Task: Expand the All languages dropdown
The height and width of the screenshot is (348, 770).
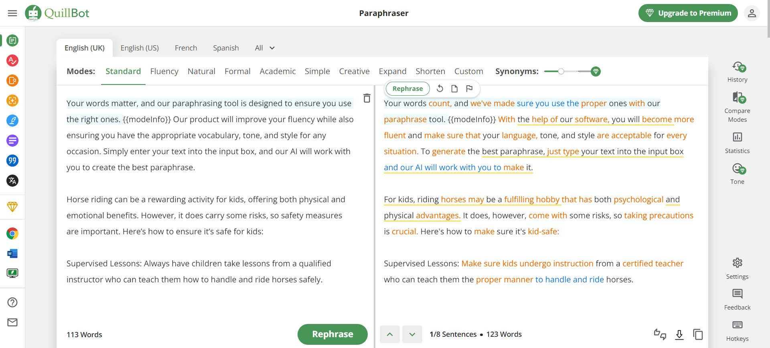Action: pyautogui.click(x=265, y=48)
